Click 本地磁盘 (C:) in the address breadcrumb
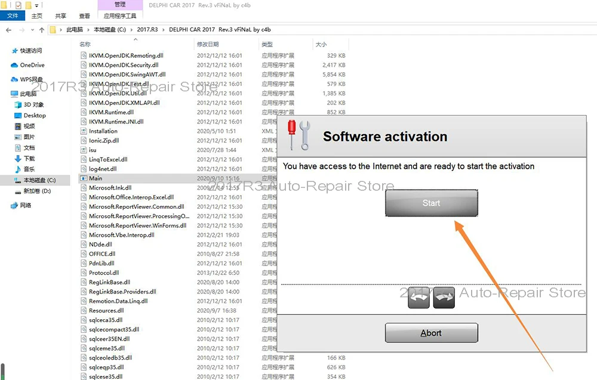Screen dimensions: 597x380 coord(110,30)
